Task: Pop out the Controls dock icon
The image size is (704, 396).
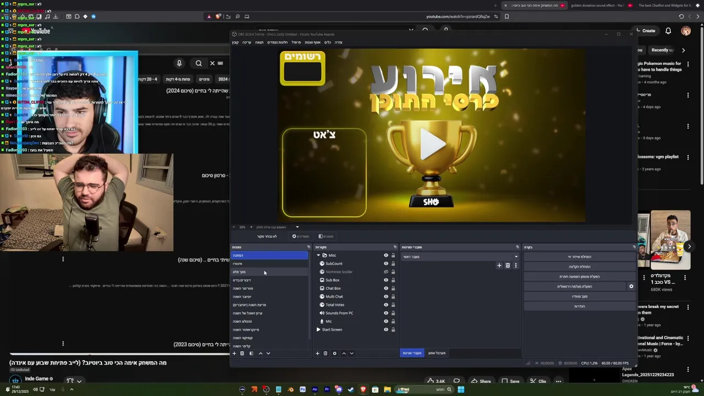Action: click(634, 247)
